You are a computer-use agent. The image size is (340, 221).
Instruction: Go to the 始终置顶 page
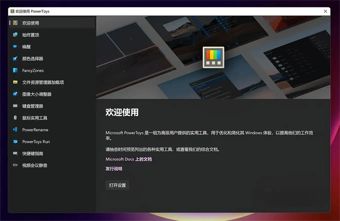52,35
